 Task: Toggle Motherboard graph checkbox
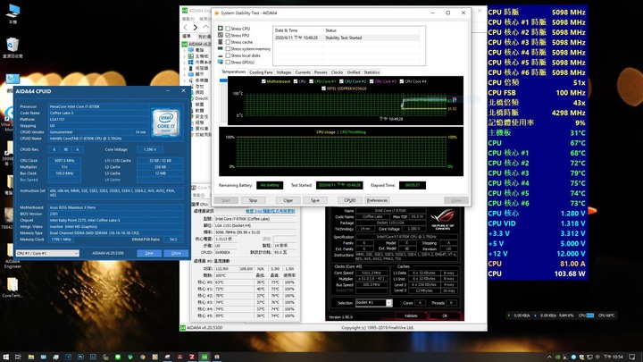pyautogui.click(x=263, y=81)
